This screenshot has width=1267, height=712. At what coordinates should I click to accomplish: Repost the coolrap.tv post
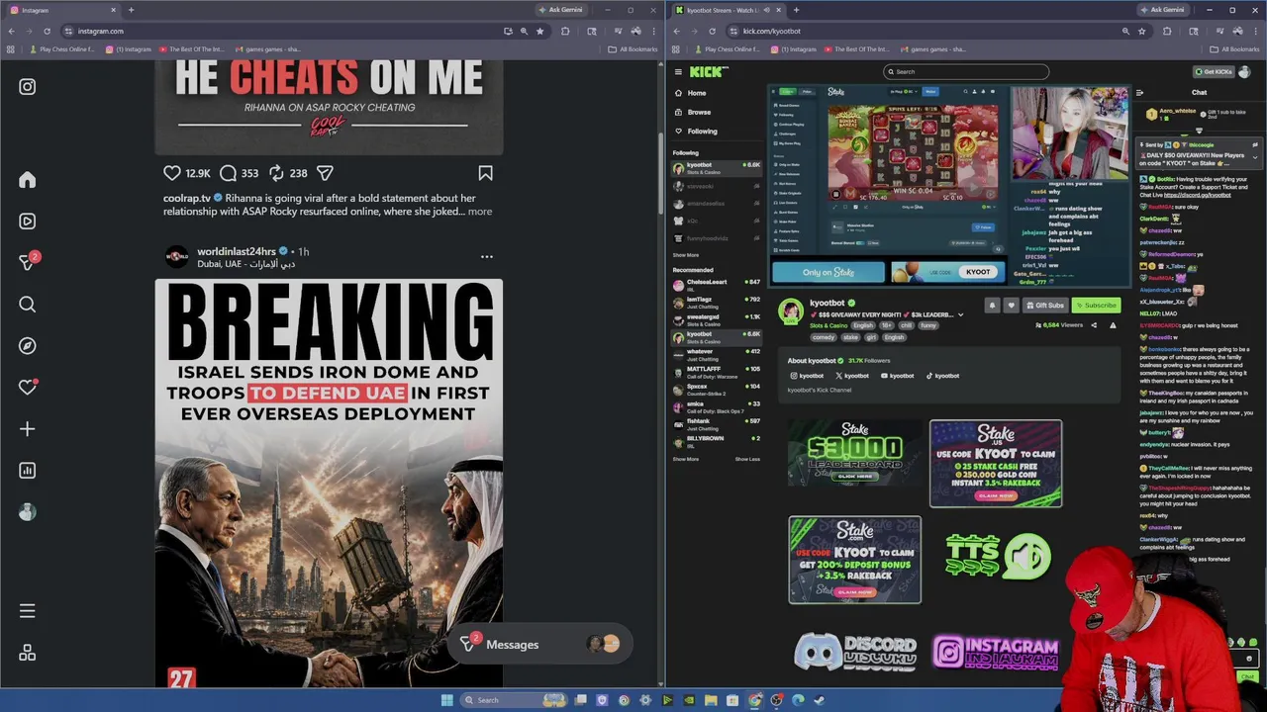point(276,173)
